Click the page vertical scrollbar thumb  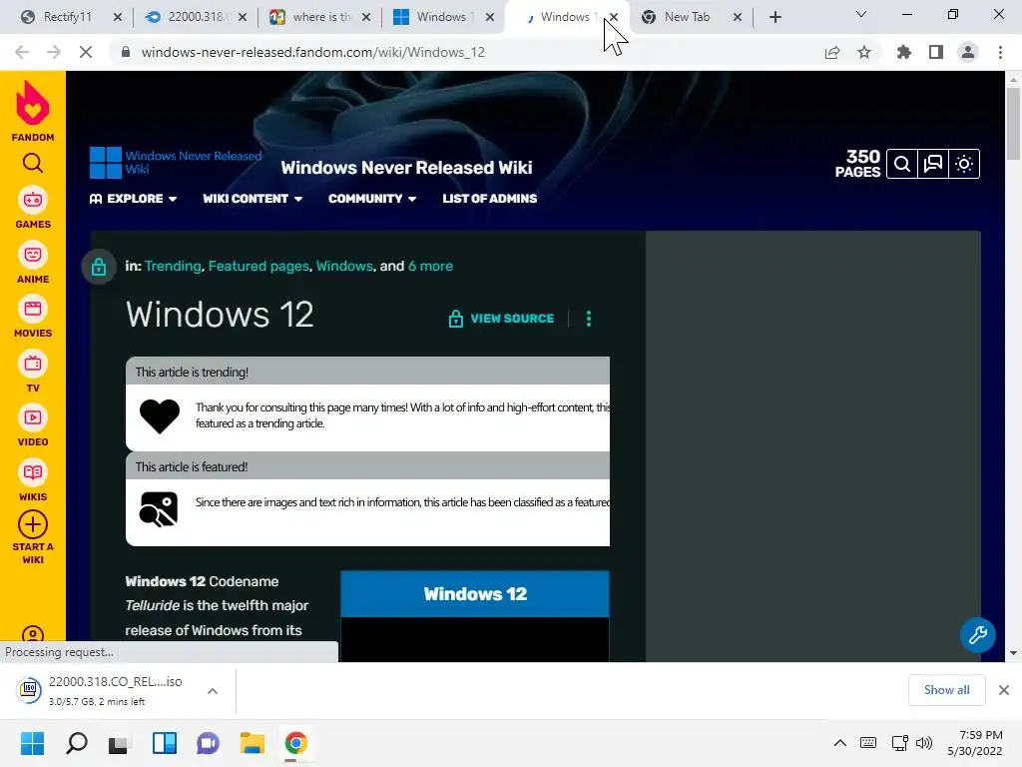pos(1013,124)
